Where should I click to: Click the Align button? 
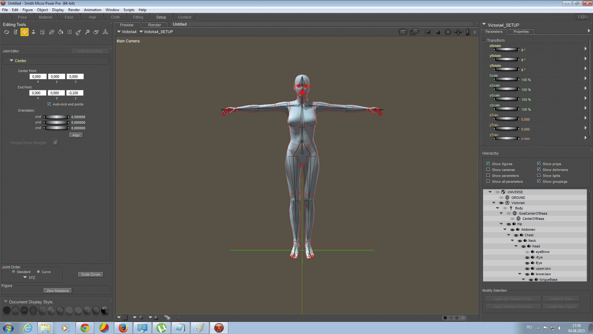(76, 135)
